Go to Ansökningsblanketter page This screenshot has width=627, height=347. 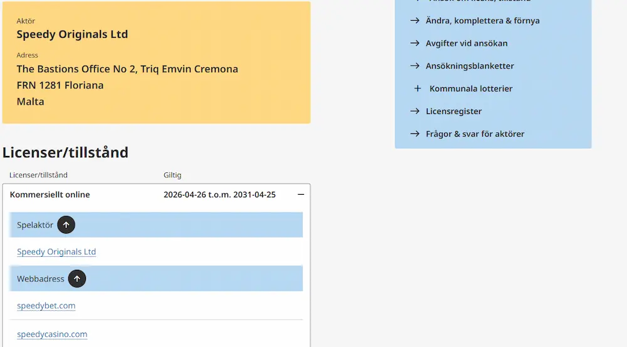(470, 66)
